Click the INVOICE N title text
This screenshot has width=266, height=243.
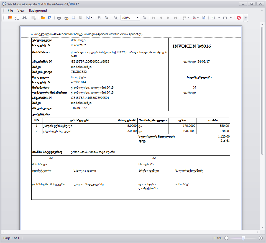[x=192, y=46]
